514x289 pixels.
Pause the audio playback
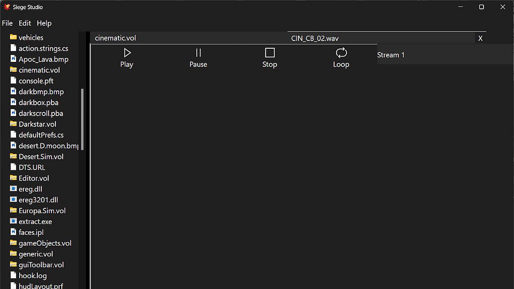click(x=198, y=53)
